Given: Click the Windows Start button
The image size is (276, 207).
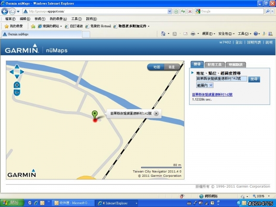Looking at the screenshot, I should [x=12, y=203].
